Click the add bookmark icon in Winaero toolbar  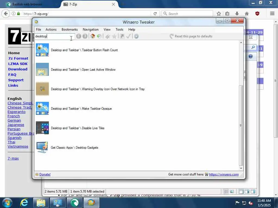(x=108, y=37)
